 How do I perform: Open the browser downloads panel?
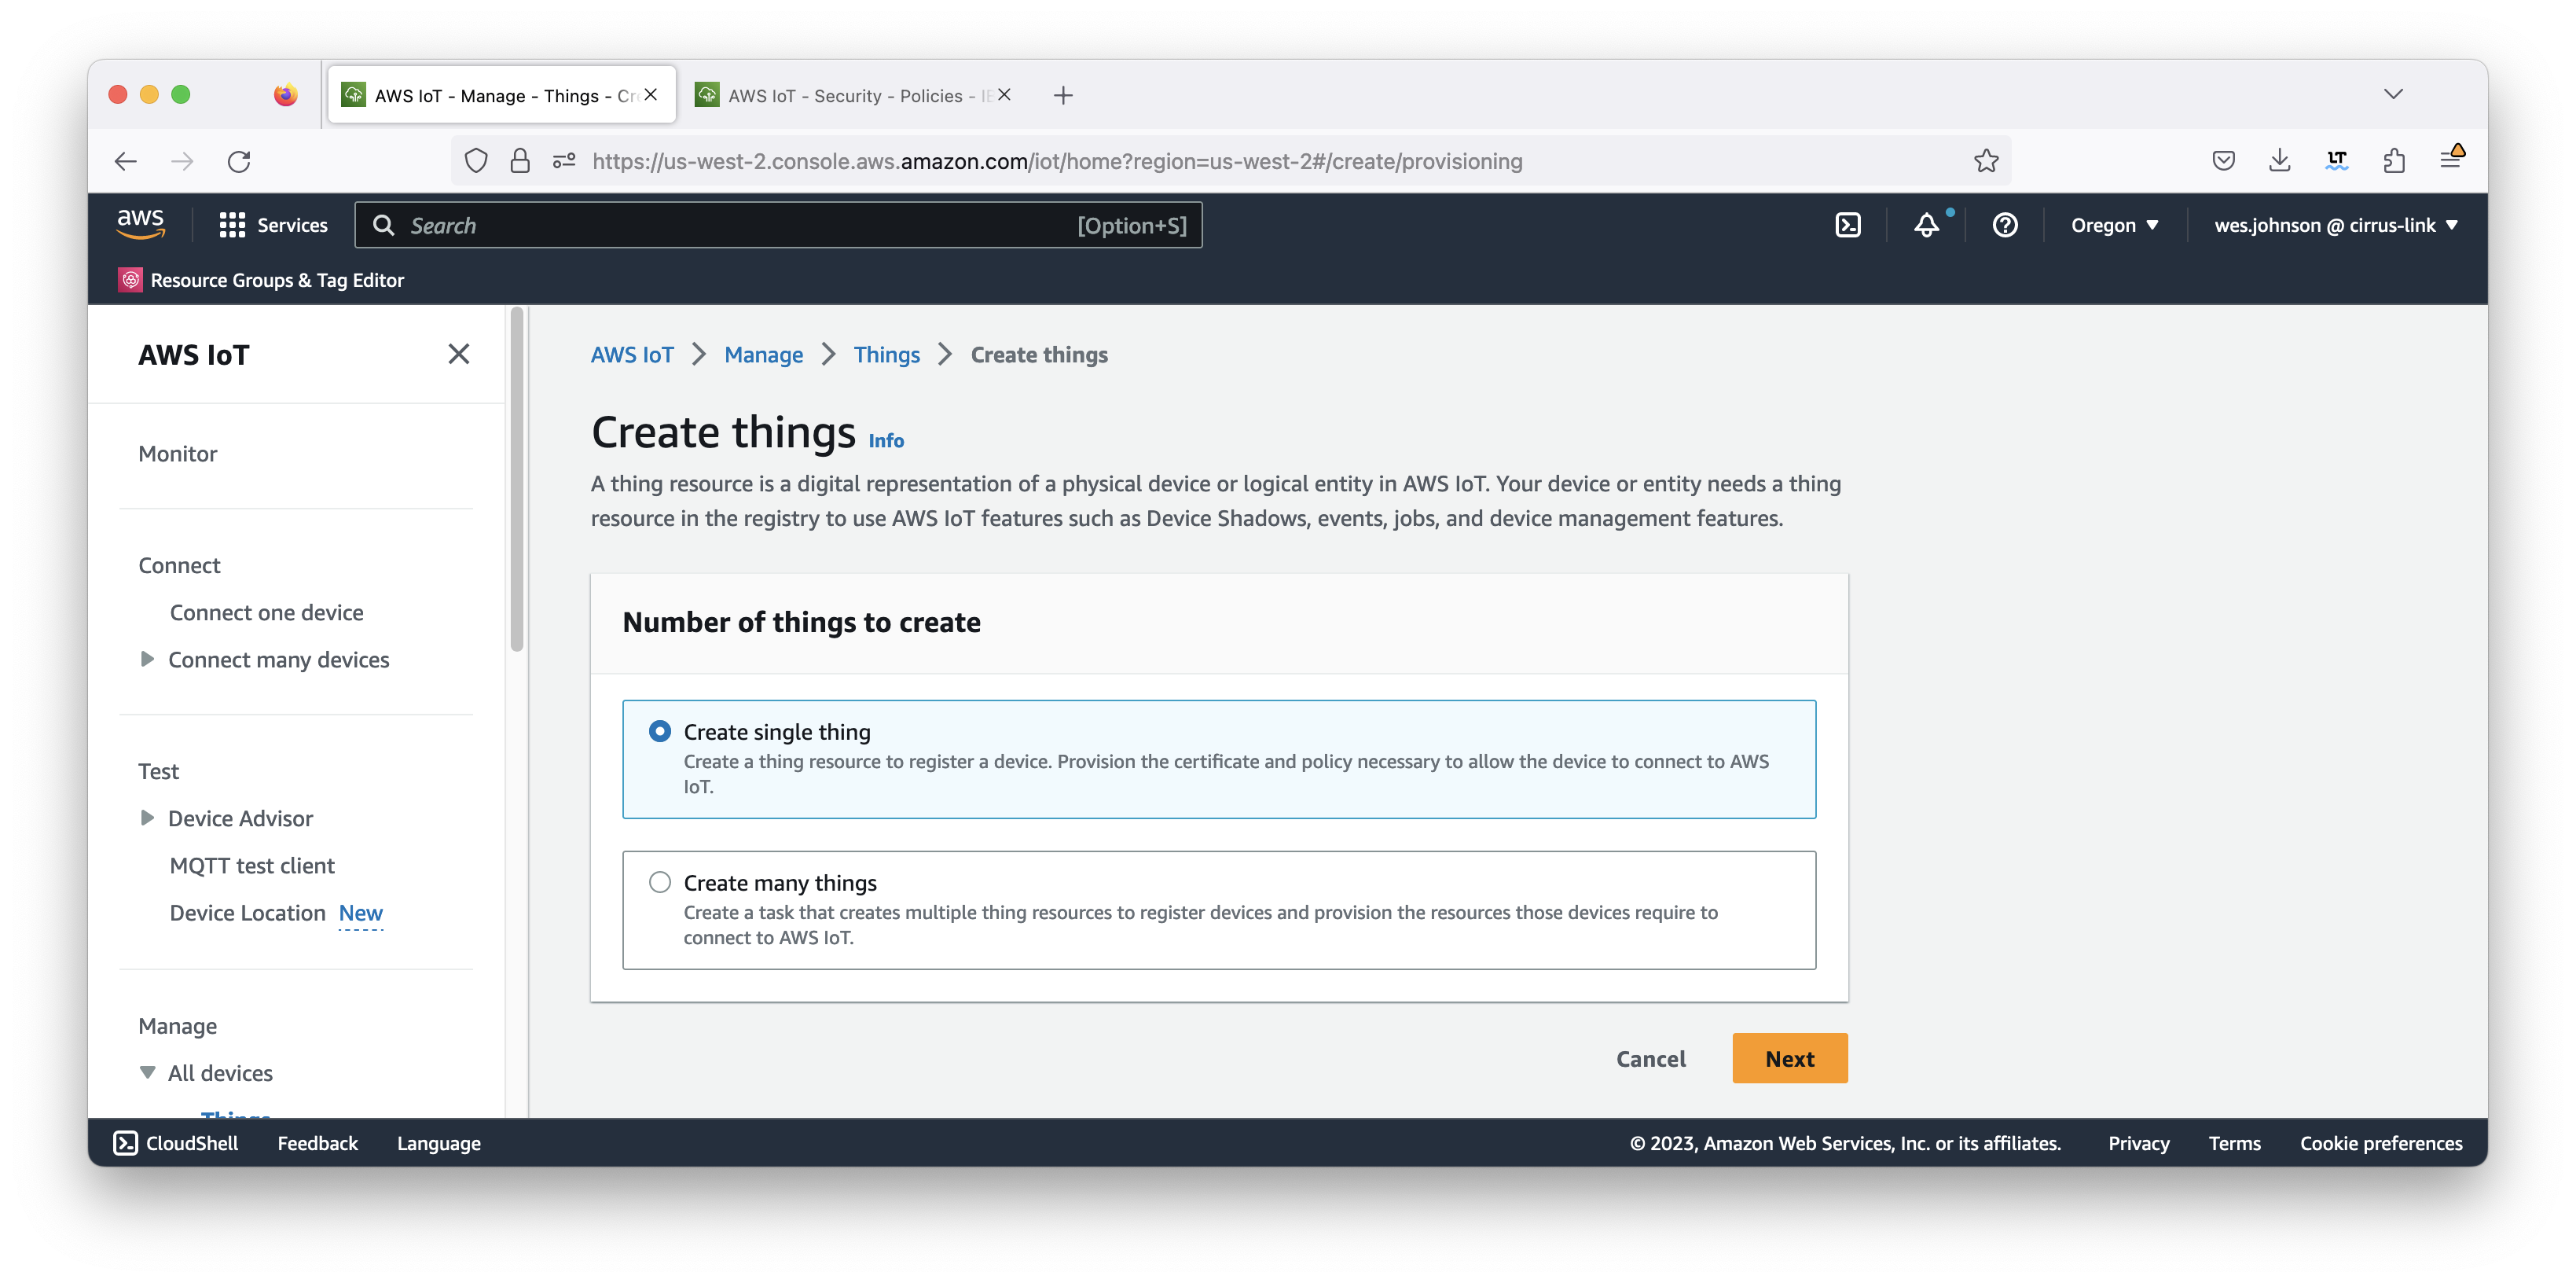pos(2280,161)
